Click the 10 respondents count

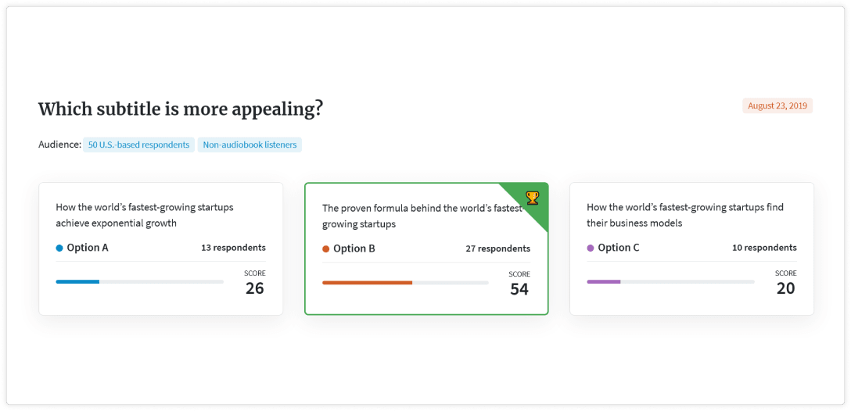(764, 248)
